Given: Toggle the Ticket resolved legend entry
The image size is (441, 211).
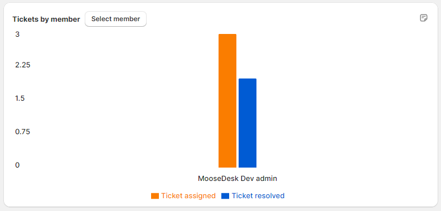Looking at the screenshot, I should pos(253,196).
